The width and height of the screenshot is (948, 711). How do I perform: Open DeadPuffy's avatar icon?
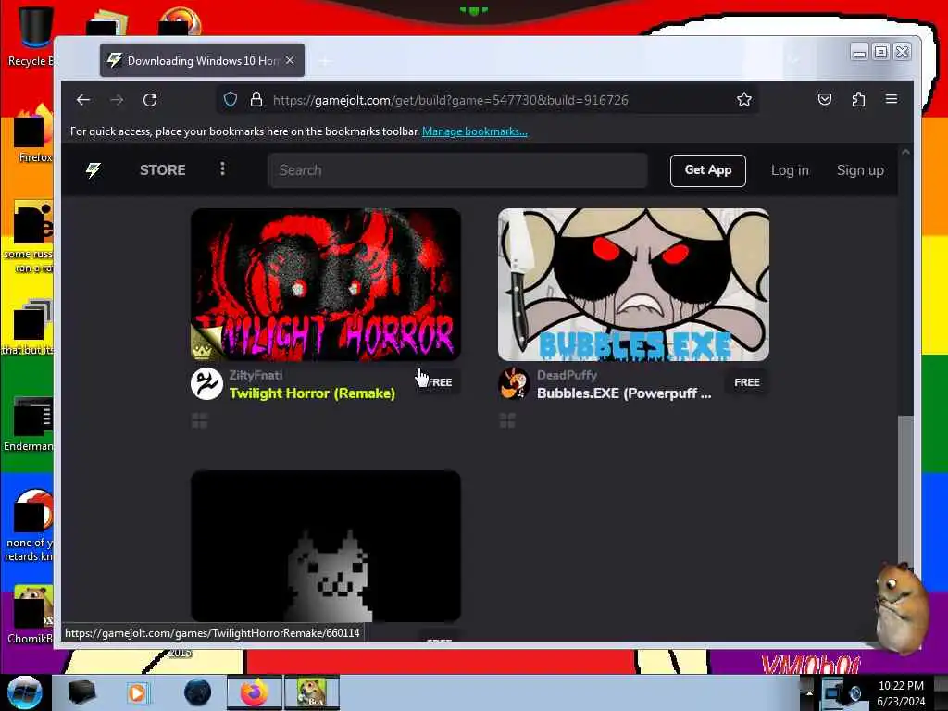pos(514,384)
